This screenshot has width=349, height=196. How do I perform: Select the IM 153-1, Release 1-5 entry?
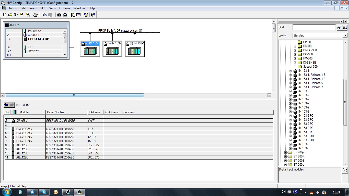click(312, 75)
